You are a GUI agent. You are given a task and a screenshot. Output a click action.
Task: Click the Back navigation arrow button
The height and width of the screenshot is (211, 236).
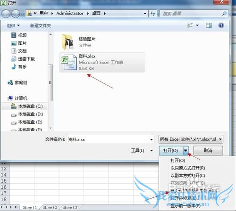click(6, 14)
